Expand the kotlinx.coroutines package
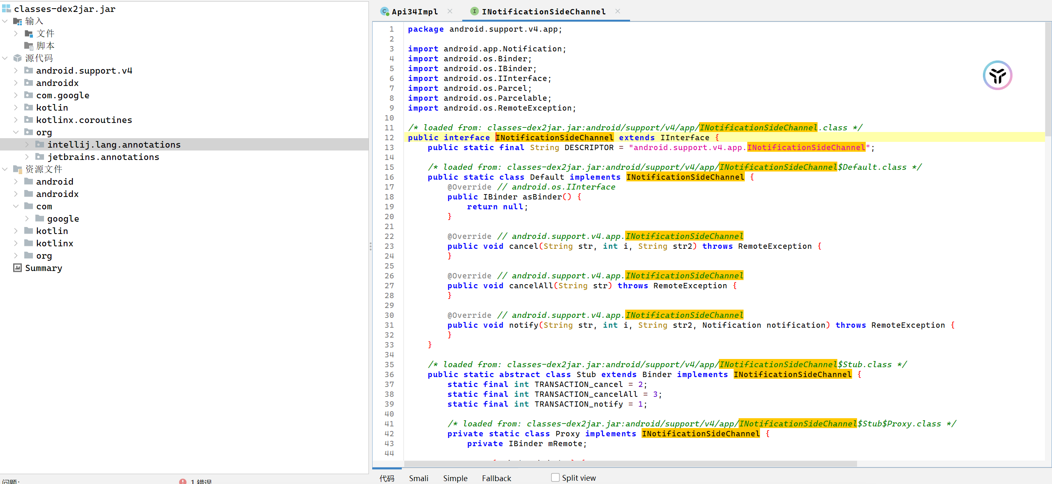1052x484 pixels. (x=16, y=120)
